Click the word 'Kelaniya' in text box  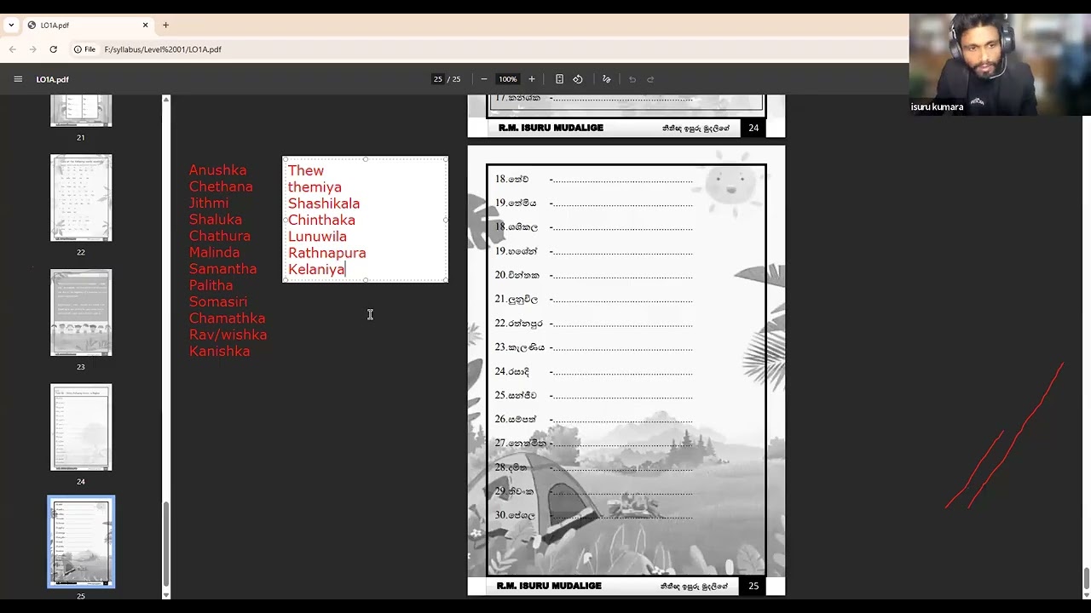[316, 269]
